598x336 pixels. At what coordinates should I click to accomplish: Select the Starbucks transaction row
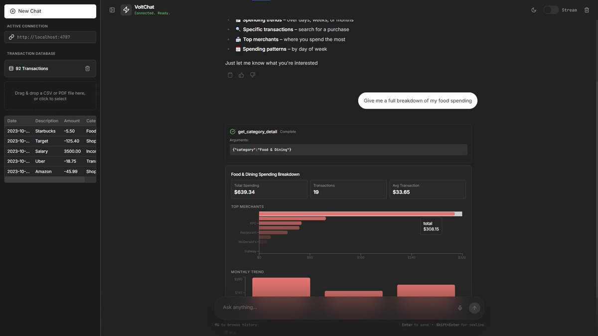point(50,131)
